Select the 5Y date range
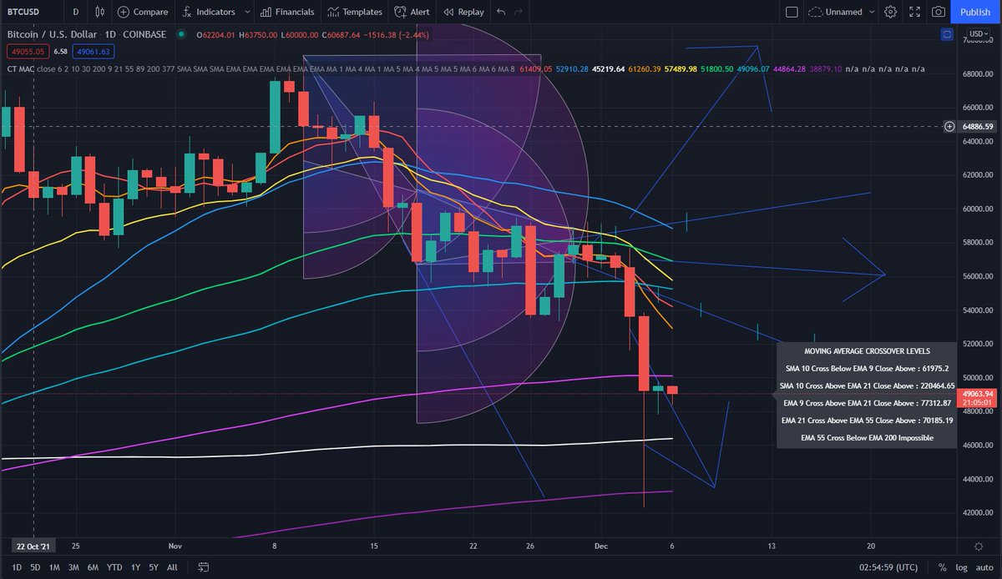The height and width of the screenshot is (579, 1002). (x=154, y=567)
